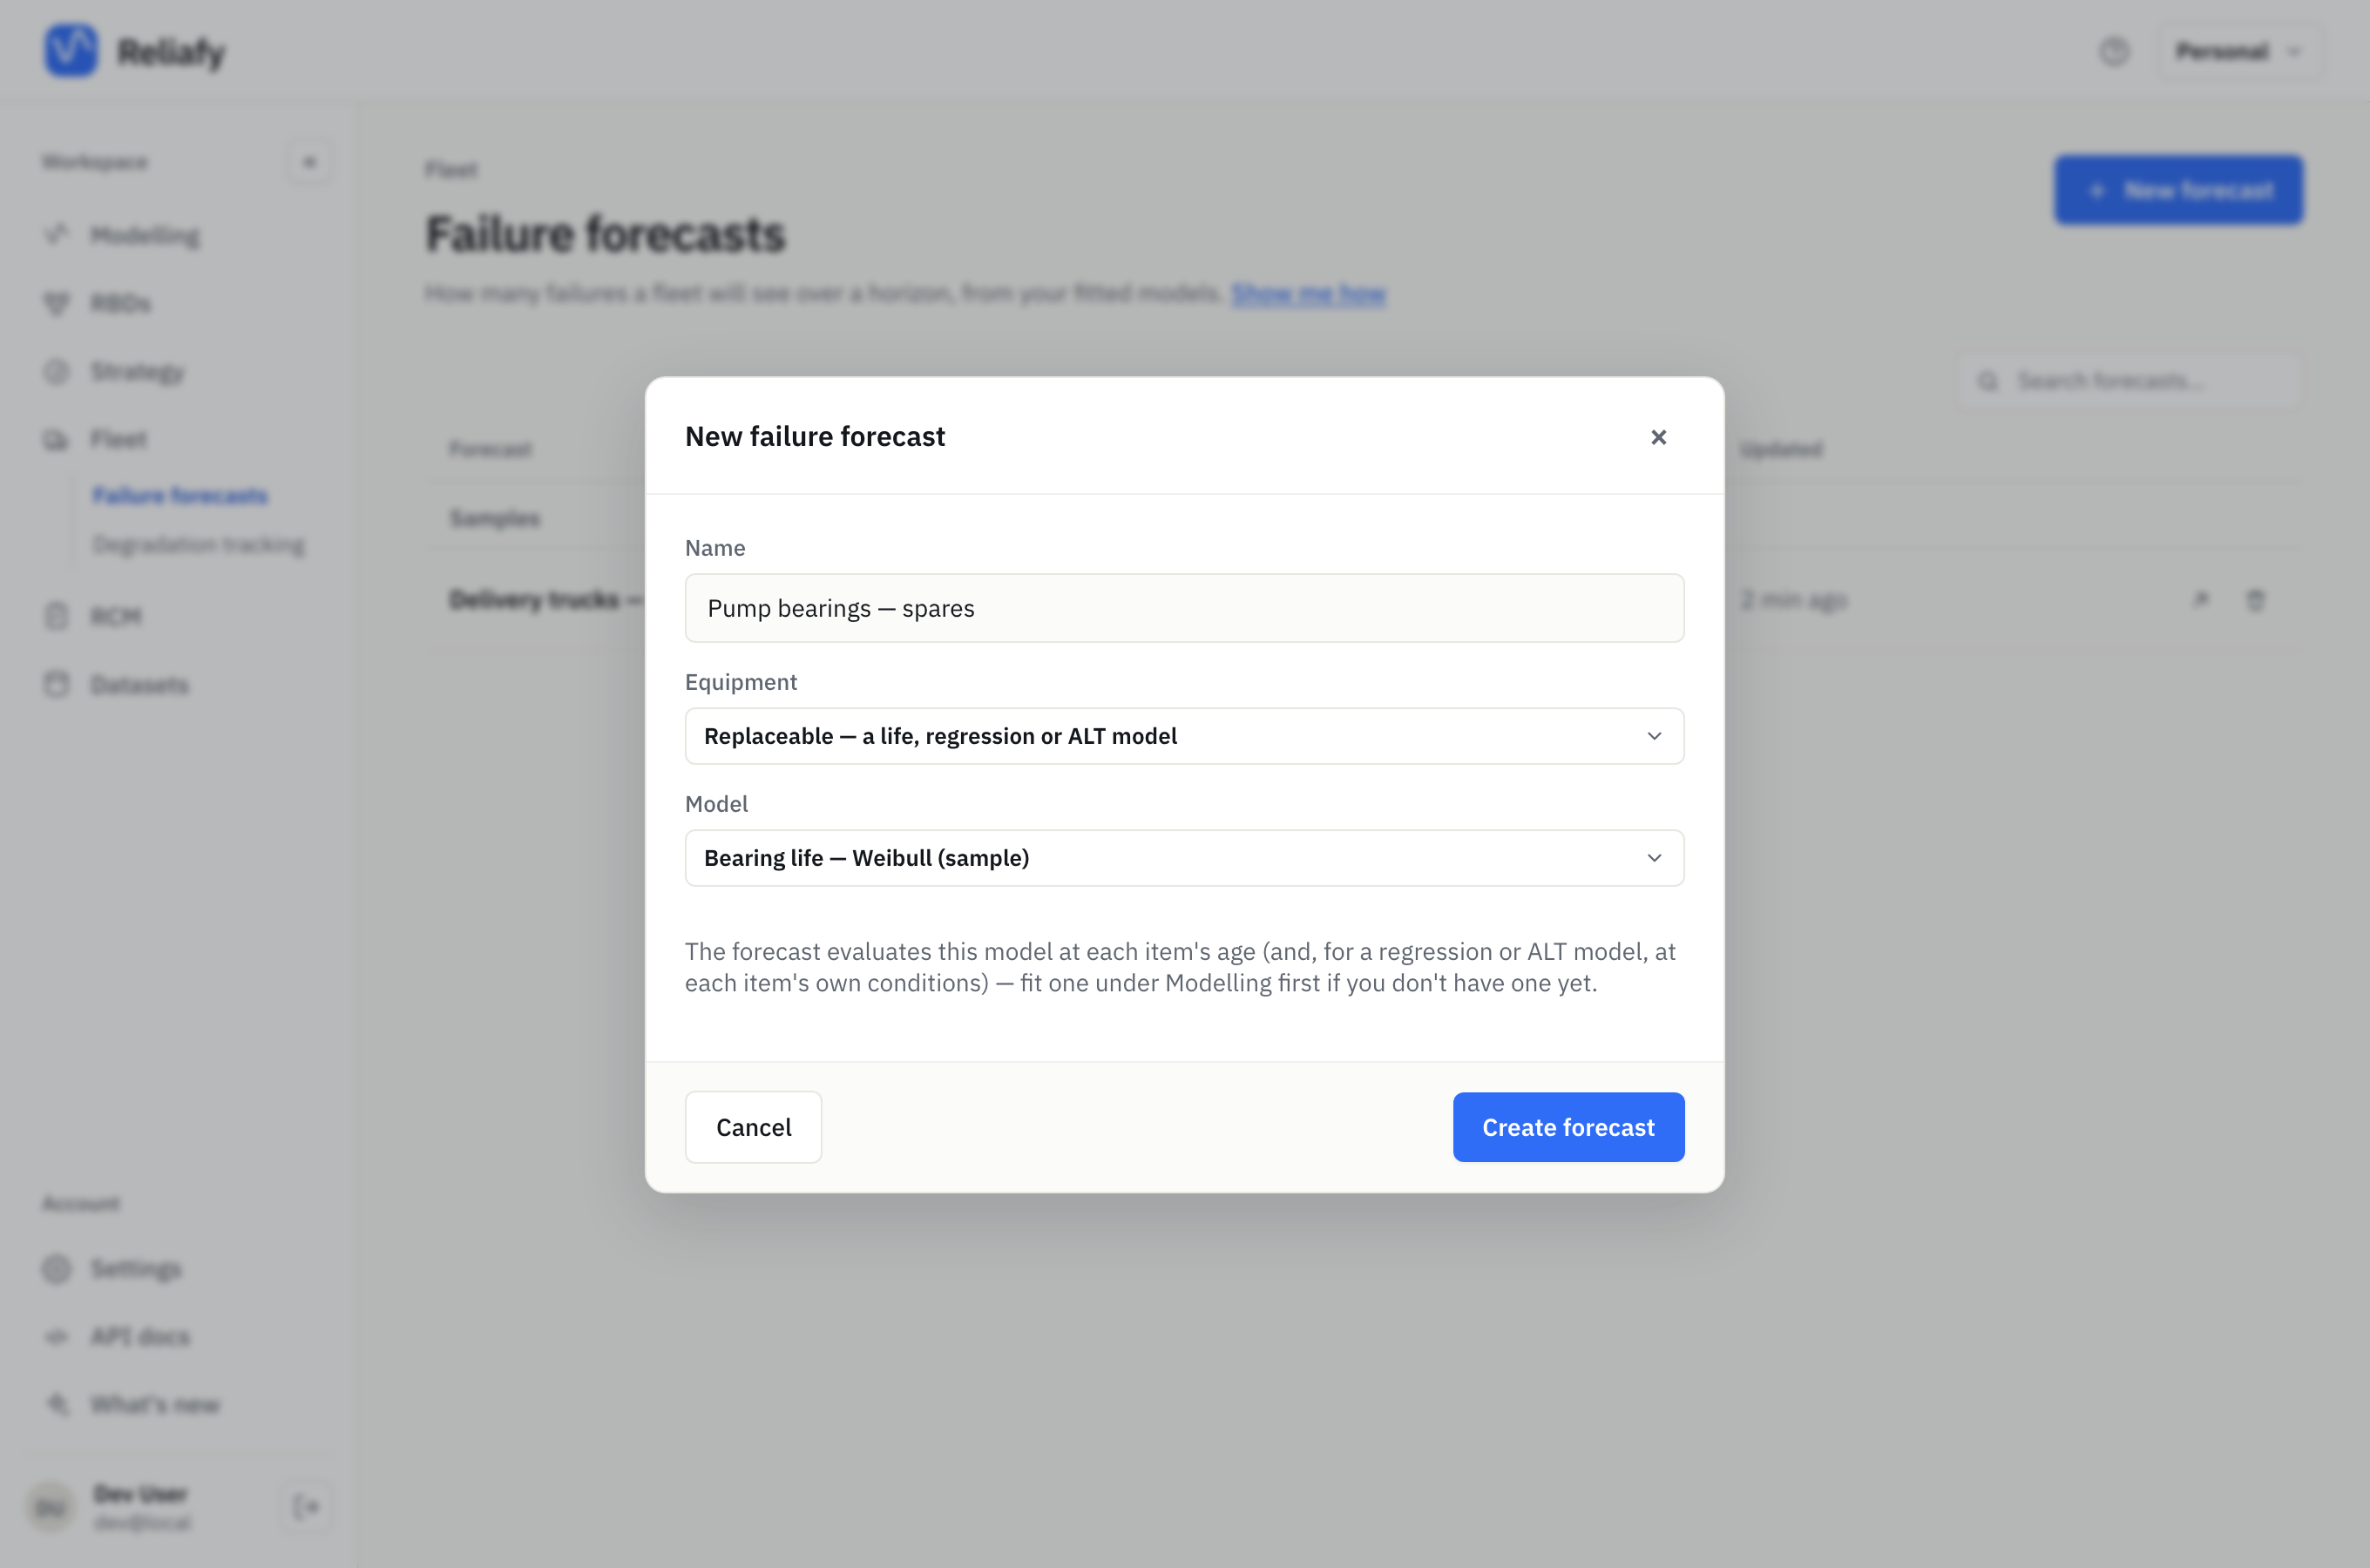
Task: Open the Personal workspace dropdown
Action: point(2239,51)
